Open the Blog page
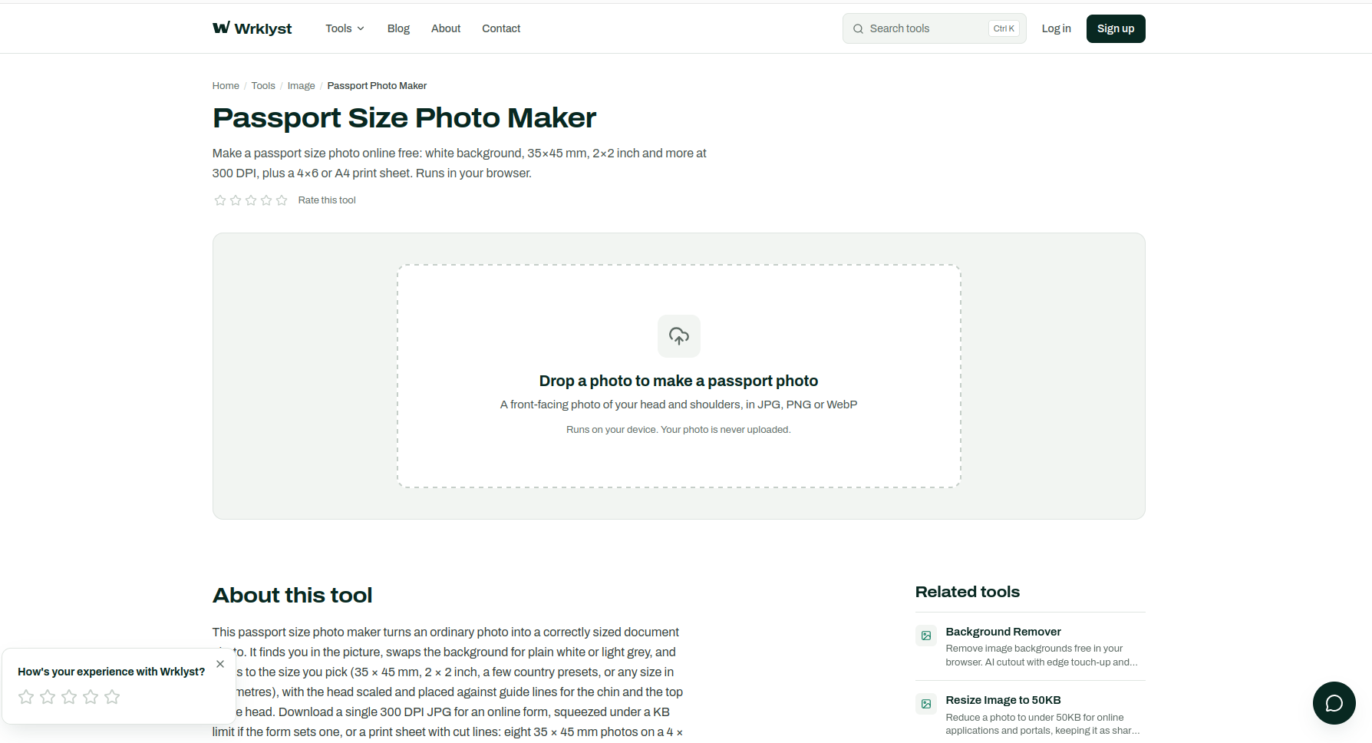The height and width of the screenshot is (743, 1372). [x=398, y=28]
